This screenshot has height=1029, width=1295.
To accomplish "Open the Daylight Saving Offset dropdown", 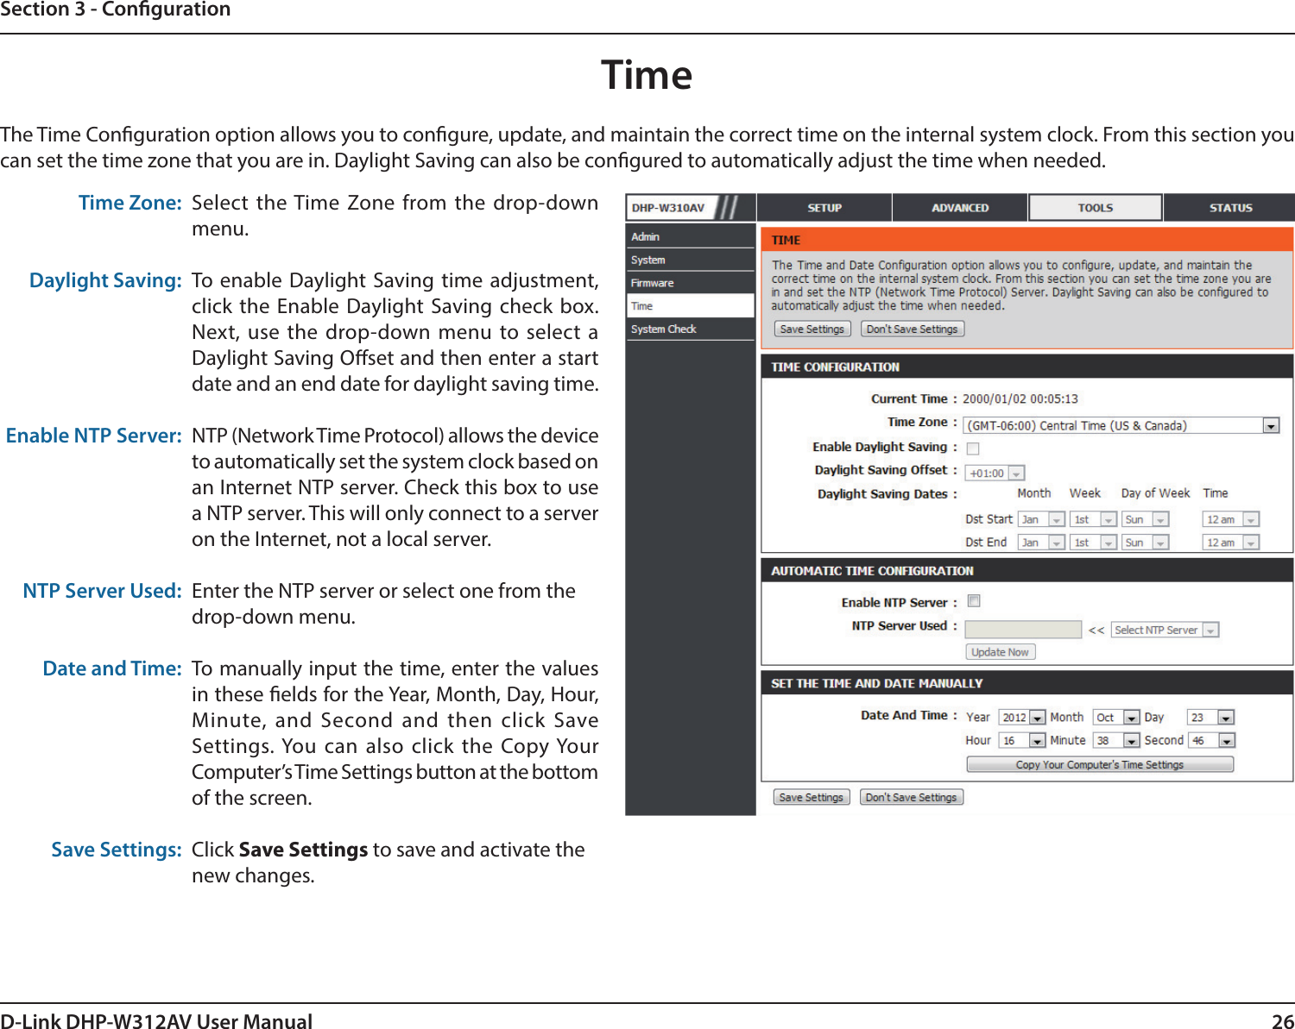I will [995, 473].
